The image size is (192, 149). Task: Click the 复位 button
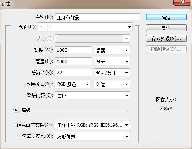[x=166, y=28]
